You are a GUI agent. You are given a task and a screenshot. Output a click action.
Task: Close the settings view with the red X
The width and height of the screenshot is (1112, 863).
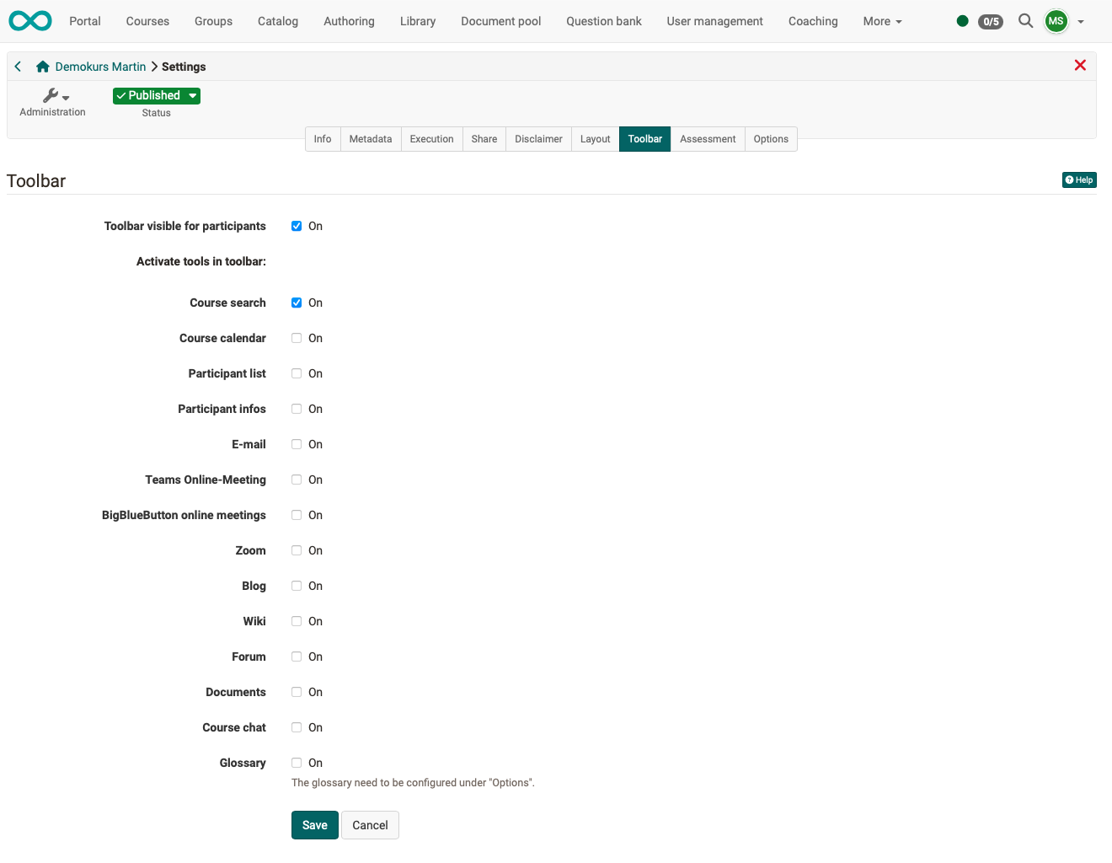(x=1080, y=65)
